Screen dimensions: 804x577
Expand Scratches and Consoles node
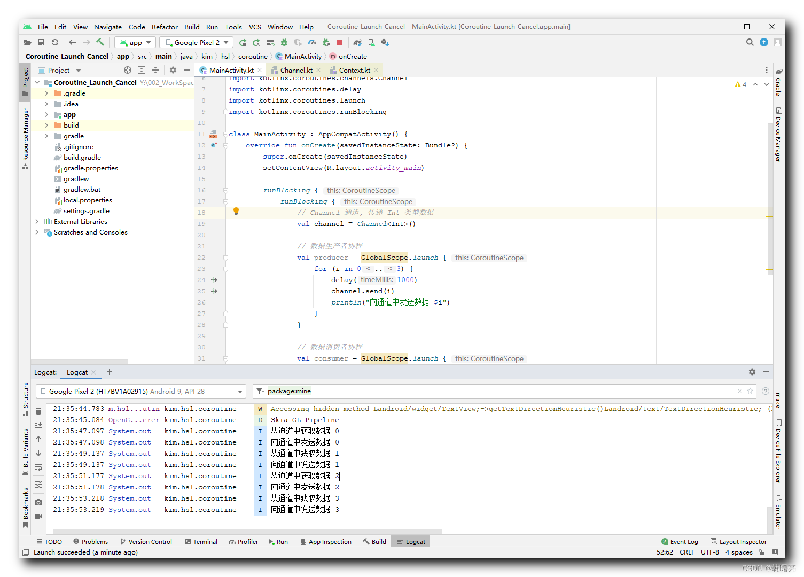click(37, 232)
